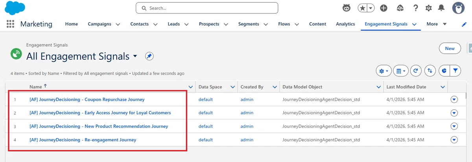The width and height of the screenshot is (472, 162).
Task: Open the Astro guidance center icon
Action: coord(347,8)
